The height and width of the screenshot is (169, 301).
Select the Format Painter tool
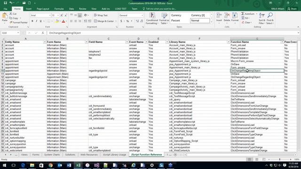[x=18, y=23]
